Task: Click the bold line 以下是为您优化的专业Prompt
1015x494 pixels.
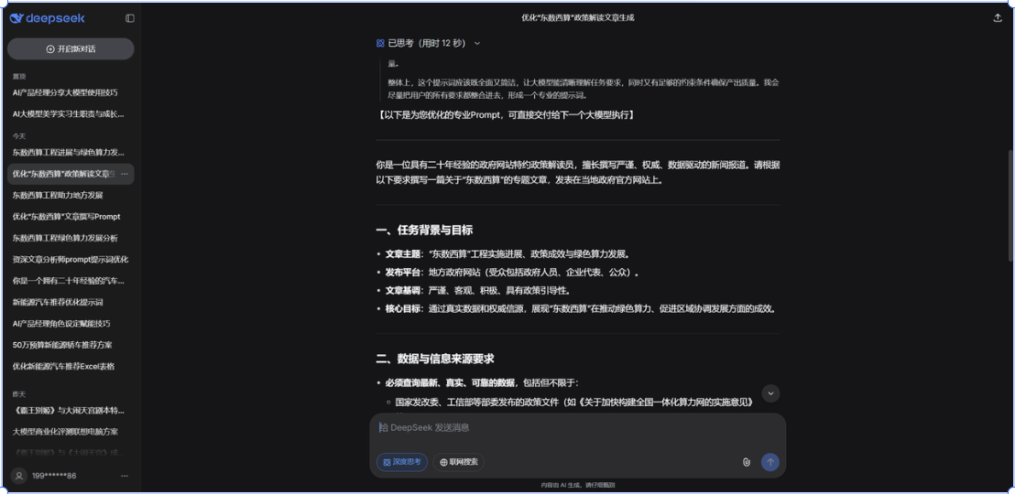Action: pos(506,115)
